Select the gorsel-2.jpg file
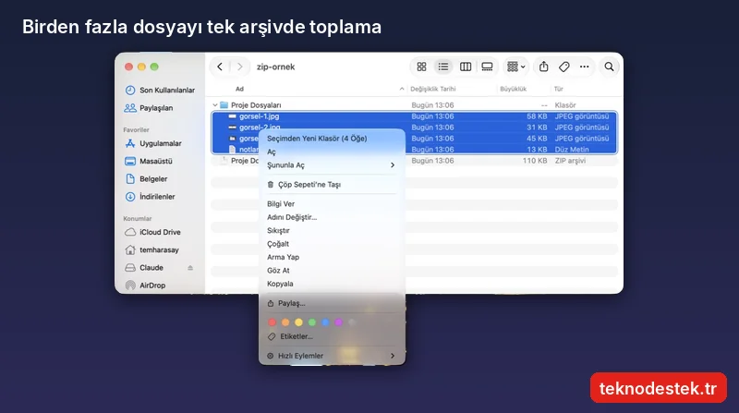Screen dimensions: 739x413 (x=414, y=128)
